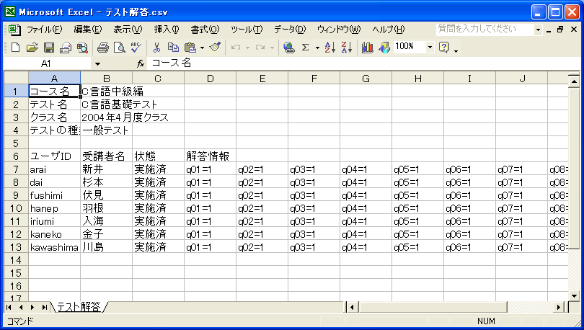Screen dimensions: 584x330
Task: Paste using the clipboard icon
Action: pos(190,48)
